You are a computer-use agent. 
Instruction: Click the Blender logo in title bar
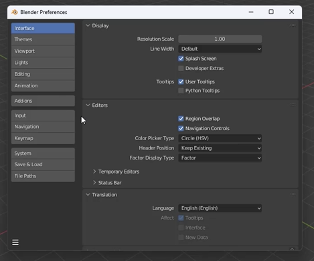click(x=15, y=12)
